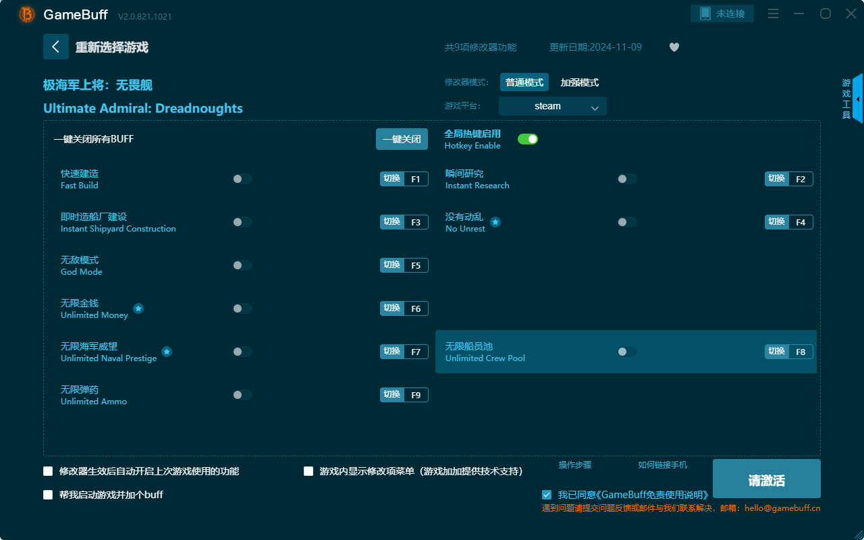Select the 普通模式 tab
Screen dimensions: 864x540
pyautogui.click(x=524, y=82)
